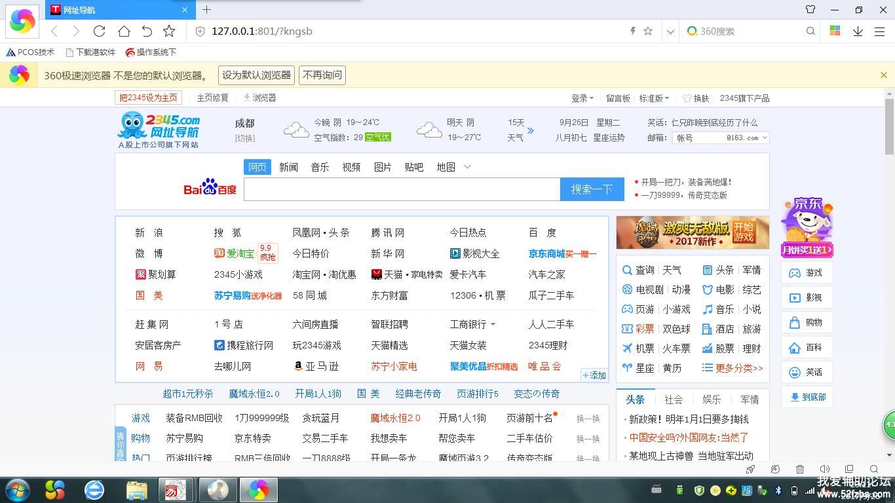
Task: Mute page sound via speaker icon
Action: (x=824, y=469)
